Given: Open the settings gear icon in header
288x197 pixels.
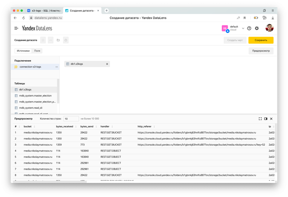Looking at the screenshot, I should coord(257,28).
